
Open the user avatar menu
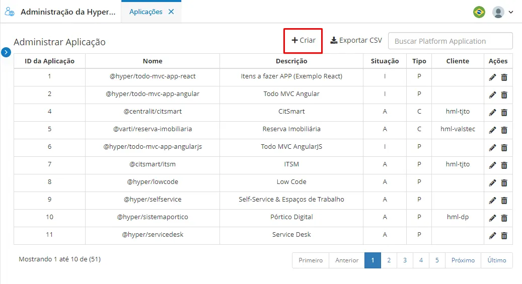click(503, 12)
